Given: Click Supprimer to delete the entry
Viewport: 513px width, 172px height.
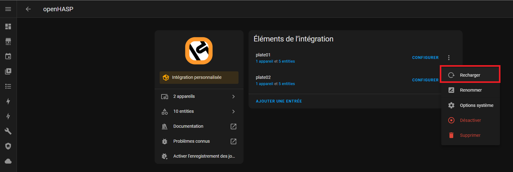Looking at the screenshot, I should point(470,135).
